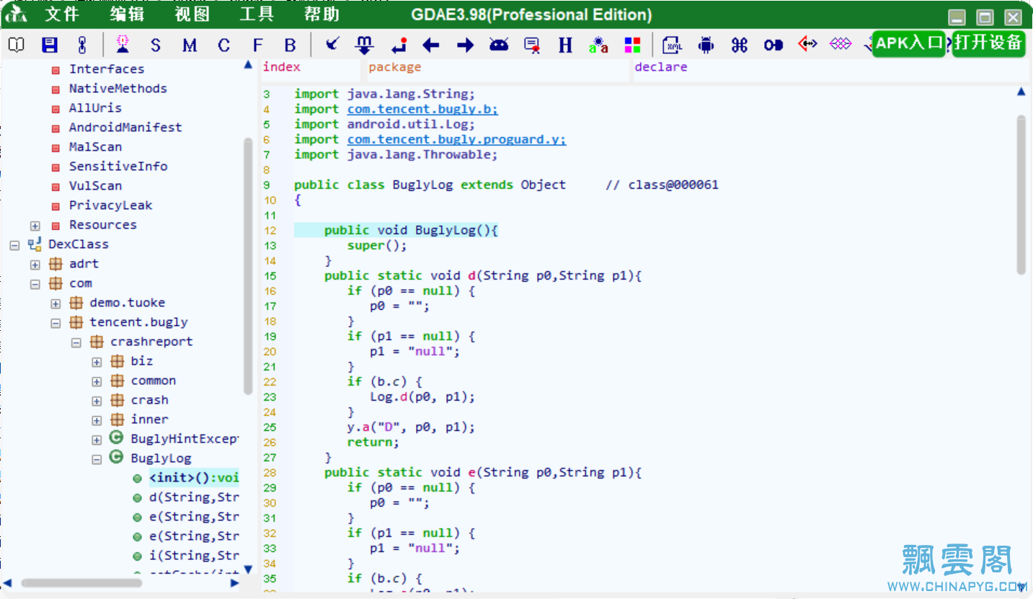Image resolution: width=1033 pixels, height=599 pixels.
Task: Expand the inner package node
Action: pos(97,420)
